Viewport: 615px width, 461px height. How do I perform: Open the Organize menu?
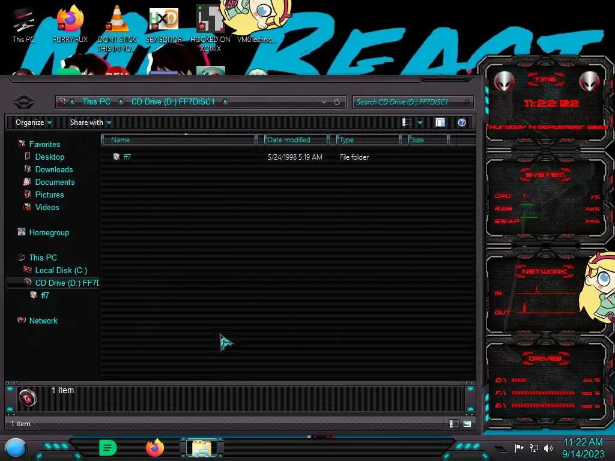coord(34,122)
